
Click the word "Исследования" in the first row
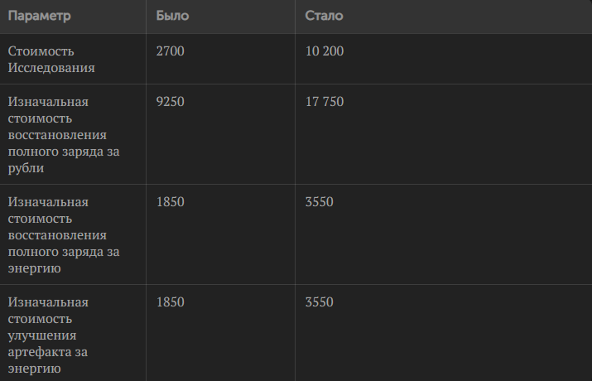[x=51, y=68]
